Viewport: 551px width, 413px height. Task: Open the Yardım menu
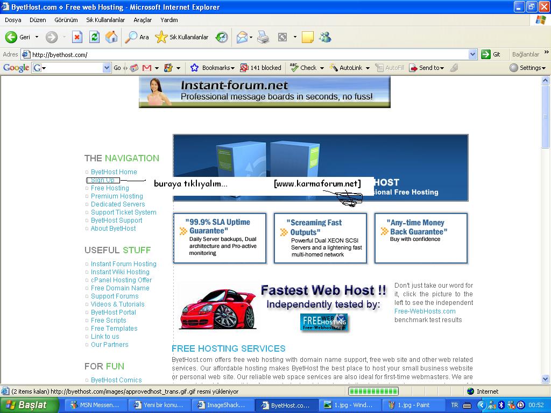click(x=169, y=20)
